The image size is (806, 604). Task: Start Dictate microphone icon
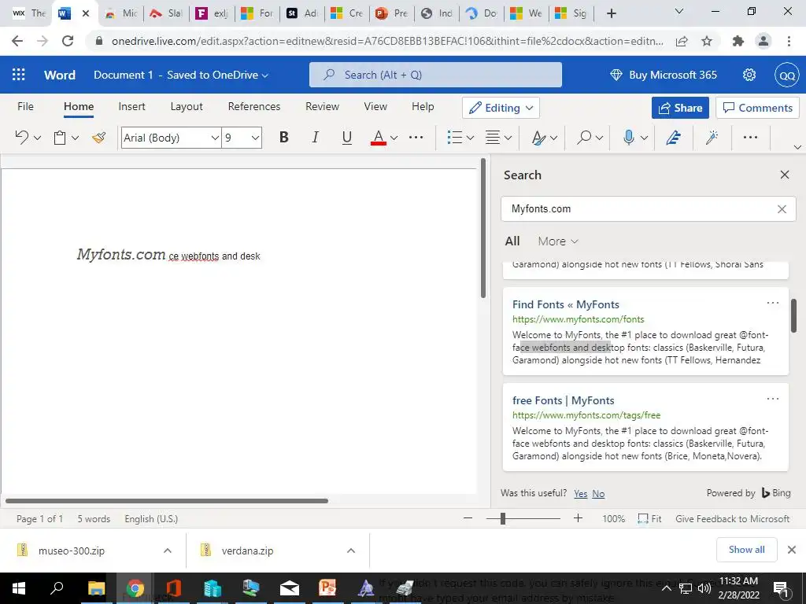pos(628,137)
